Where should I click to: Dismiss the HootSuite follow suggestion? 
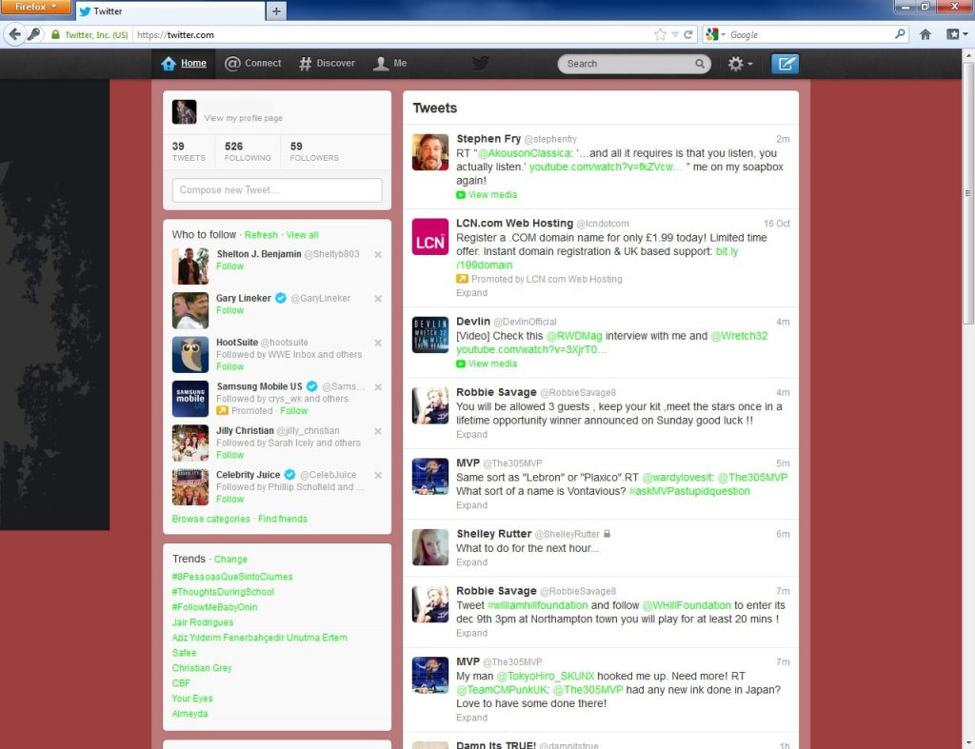(x=378, y=343)
